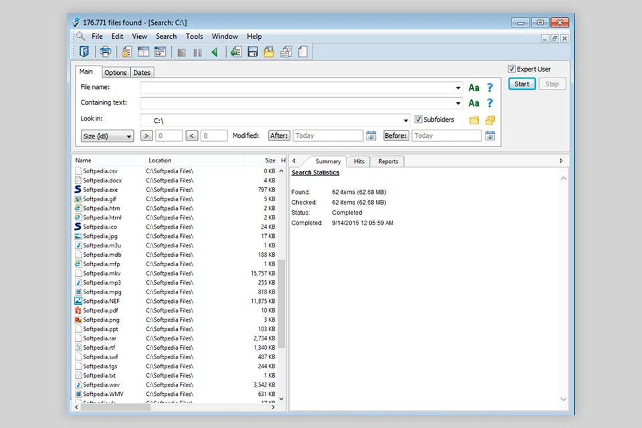Expand the Containing text dropdown arrow
Image resolution: width=642 pixels, height=428 pixels.
tap(457, 103)
